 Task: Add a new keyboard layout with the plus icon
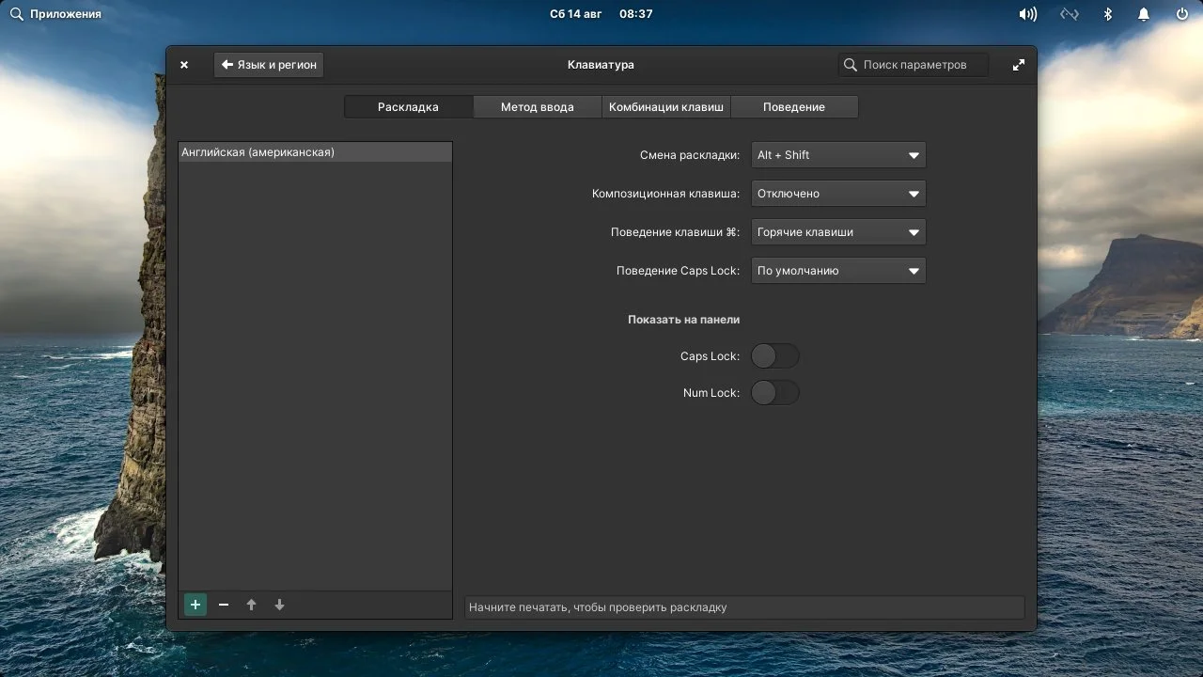[195, 605]
